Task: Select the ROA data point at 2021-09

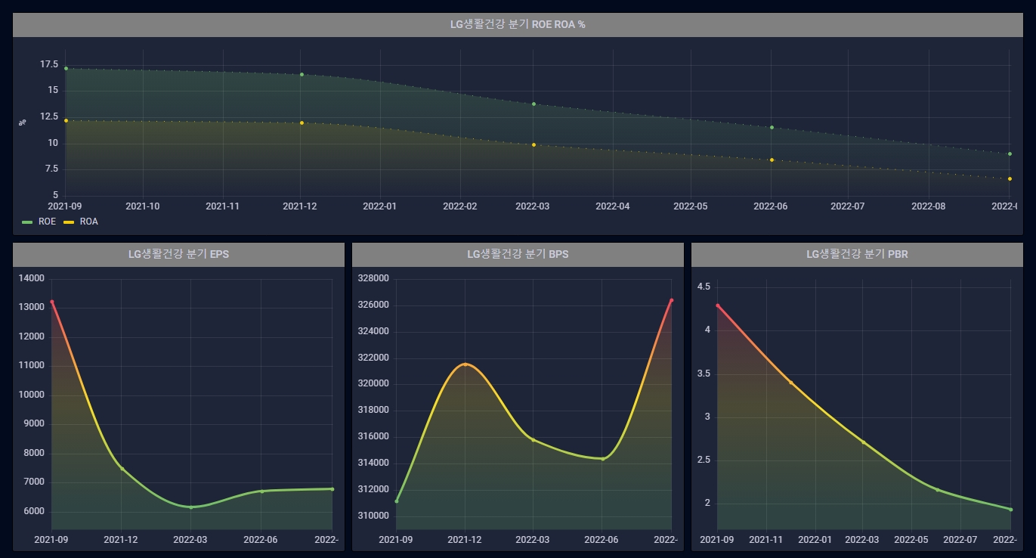Action: tap(66, 120)
